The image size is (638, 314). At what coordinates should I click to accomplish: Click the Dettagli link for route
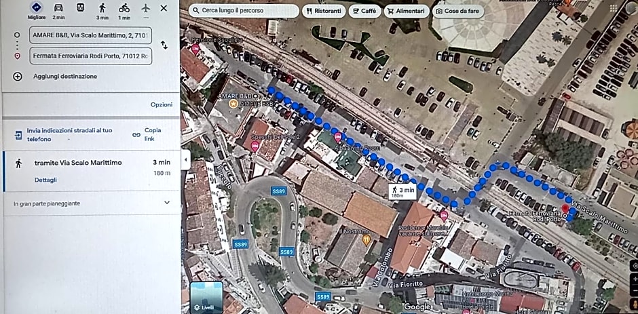(45, 180)
